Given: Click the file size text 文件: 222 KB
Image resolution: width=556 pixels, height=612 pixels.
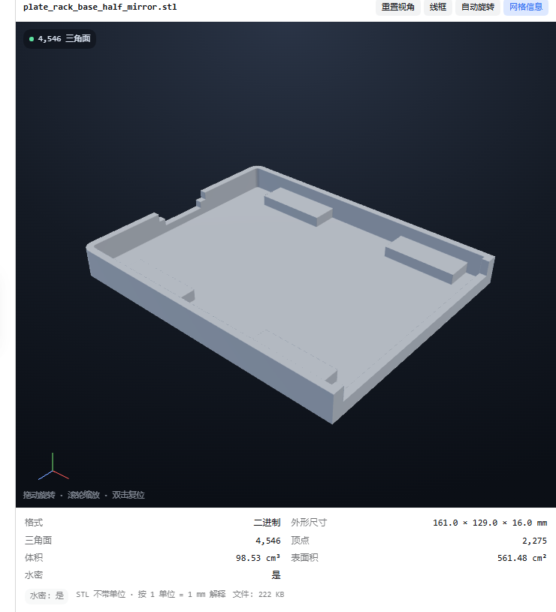Looking at the screenshot, I should (x=258, y=595).
